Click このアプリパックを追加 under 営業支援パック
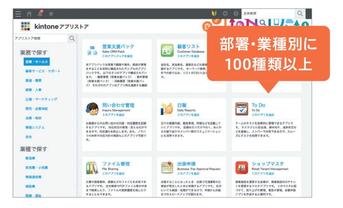 [117, 56]
